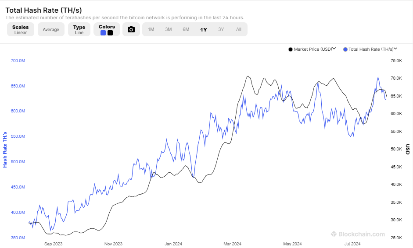
Task: Expand the Total Hash Rate legend chevron
Action: coord(395,49)
